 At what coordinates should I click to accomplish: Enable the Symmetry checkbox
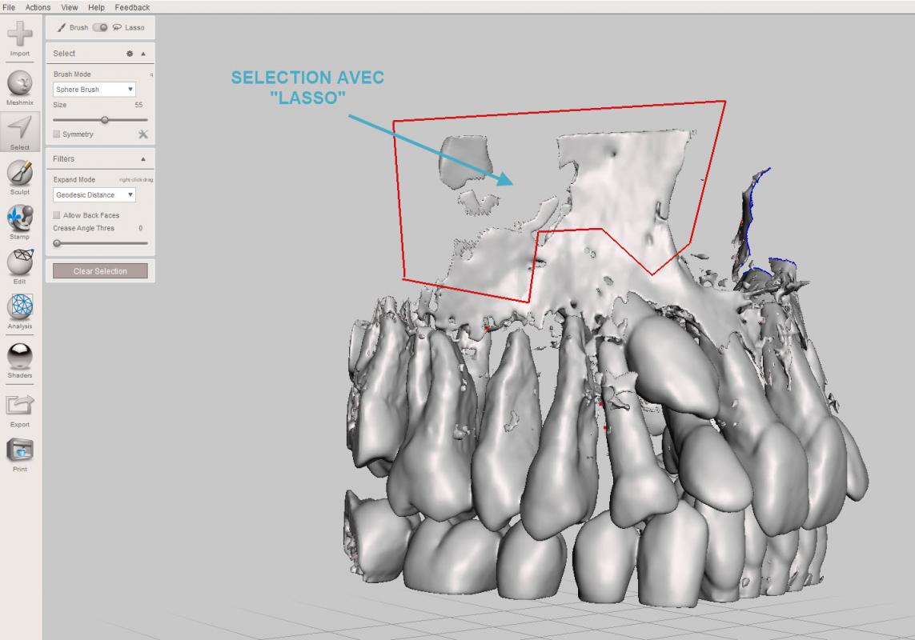57,134
